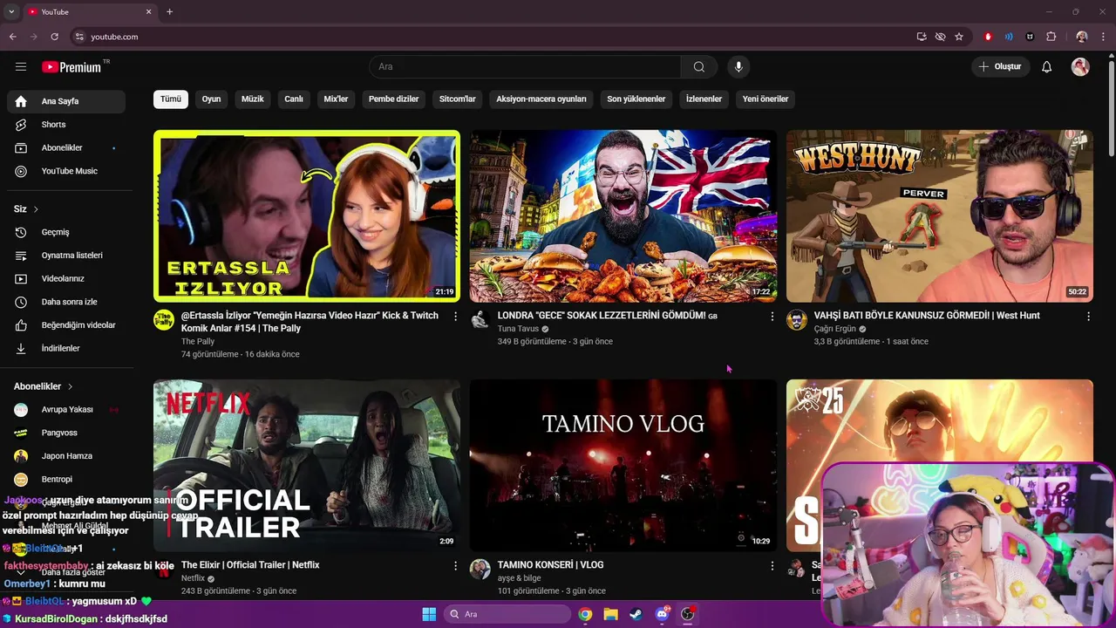1116x628 pixels.
Task: Open options menu for The Pally video
Action: [x=455, y=317]
